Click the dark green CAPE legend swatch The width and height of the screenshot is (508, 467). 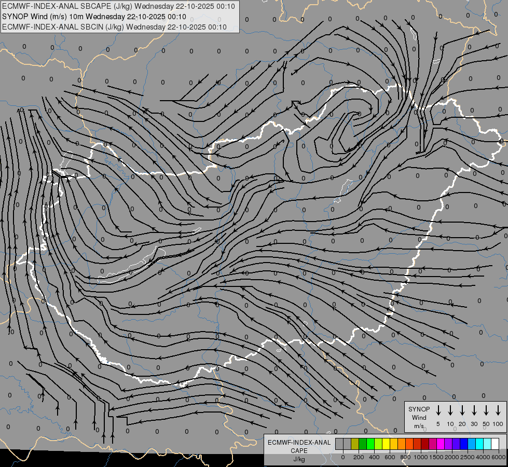(363, 444)
